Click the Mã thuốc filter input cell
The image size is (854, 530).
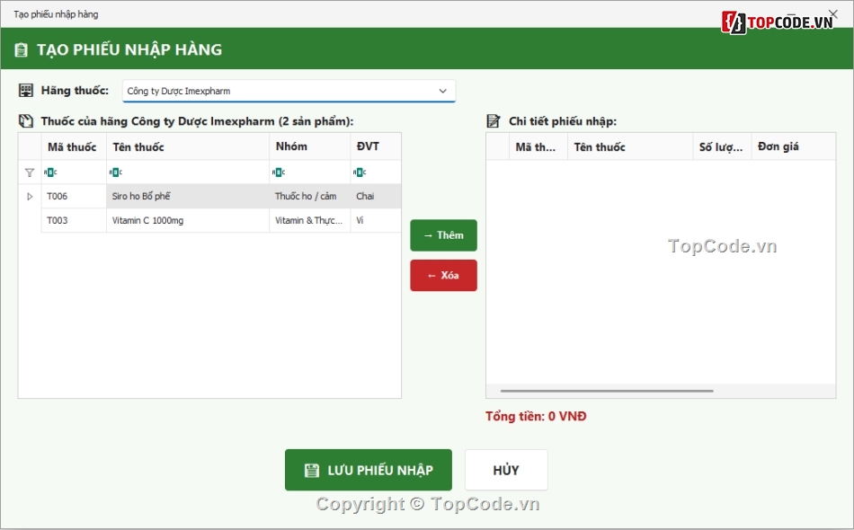(x=74, y=172)
